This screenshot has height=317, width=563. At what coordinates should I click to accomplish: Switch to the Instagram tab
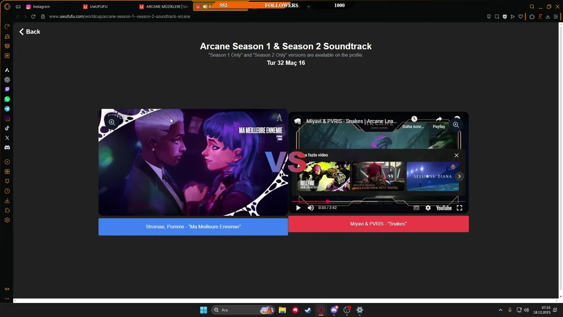point(41,7)
